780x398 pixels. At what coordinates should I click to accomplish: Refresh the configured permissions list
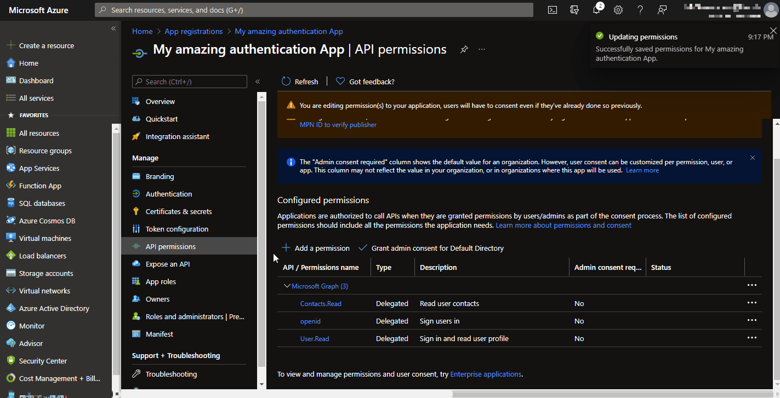coord(300,81)
